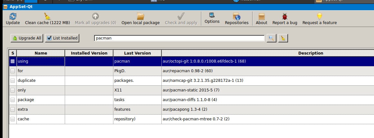The height and width of the screenshot is (138, 374).
Task: Click the Request a feature lightbulb
Action: 320,17
